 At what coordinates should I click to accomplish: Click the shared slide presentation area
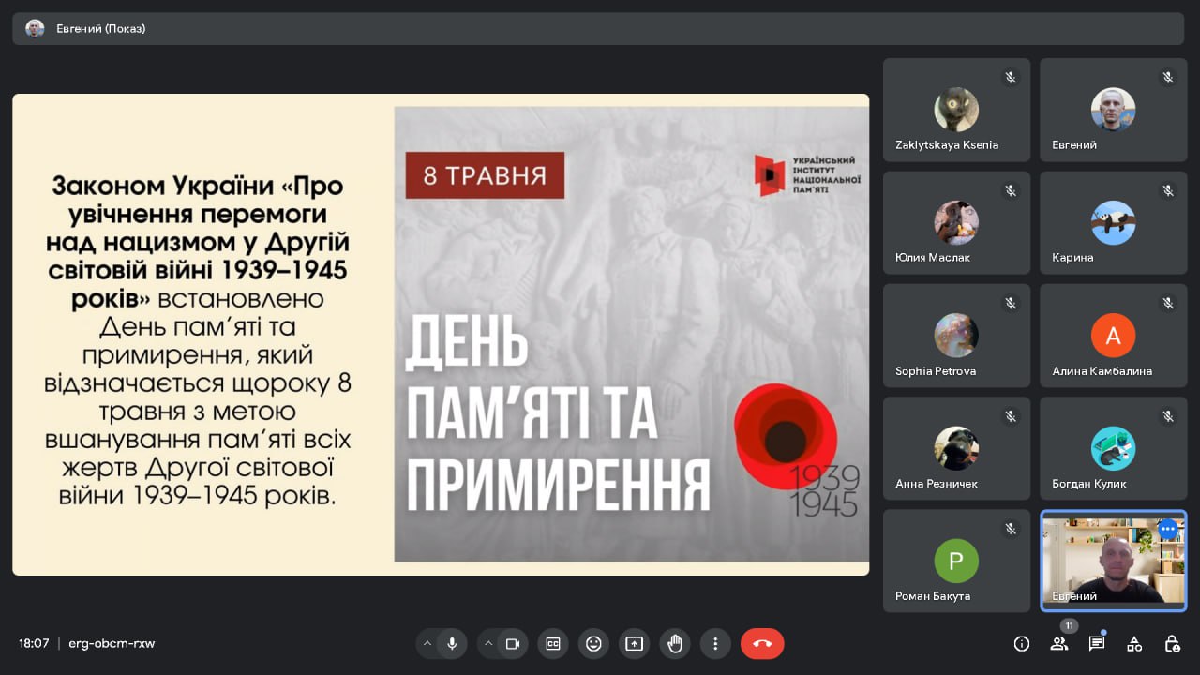441,334
